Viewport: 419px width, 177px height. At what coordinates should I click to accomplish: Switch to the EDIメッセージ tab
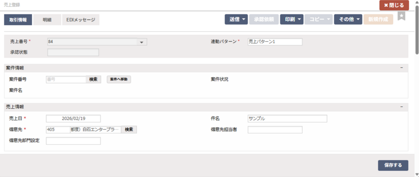81,20
